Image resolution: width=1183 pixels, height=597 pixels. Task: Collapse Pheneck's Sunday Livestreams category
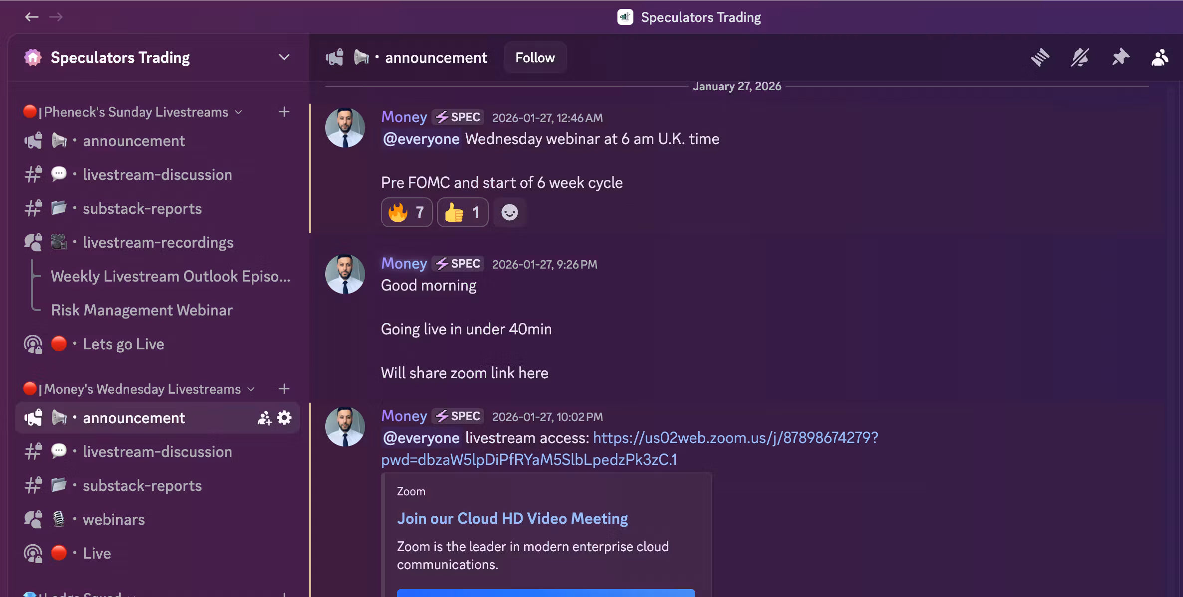point(136,112)
